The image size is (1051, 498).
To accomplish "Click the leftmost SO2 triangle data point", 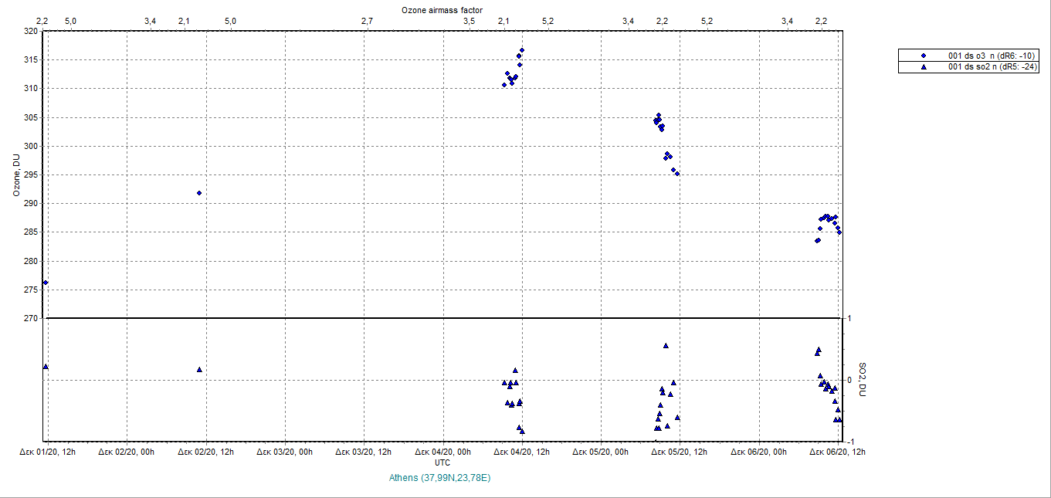I will click(46, 367).
